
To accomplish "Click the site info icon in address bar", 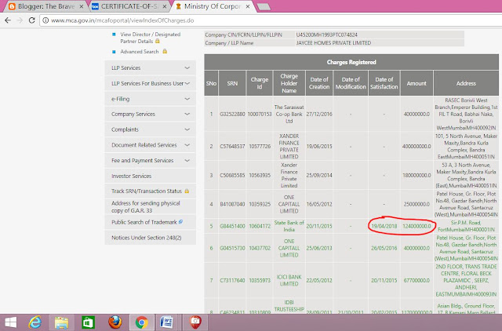I will 45,20.
